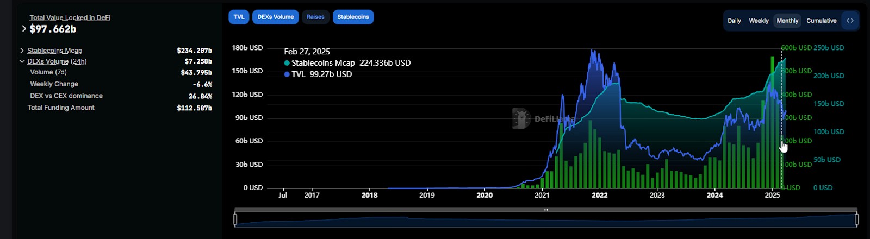The width and height of the screenshot is (870, 239).
Task: Select the Cumulative interval tab
Action: (x=822, y=21)
